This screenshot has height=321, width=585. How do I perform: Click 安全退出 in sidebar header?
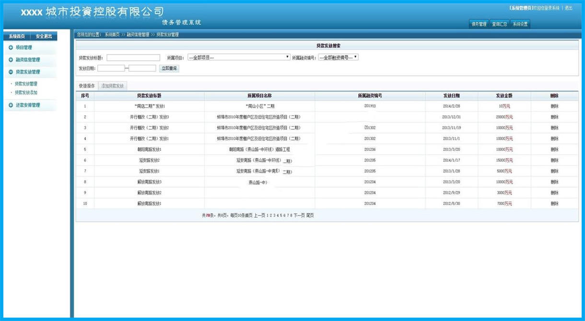[x=44, y=36]
